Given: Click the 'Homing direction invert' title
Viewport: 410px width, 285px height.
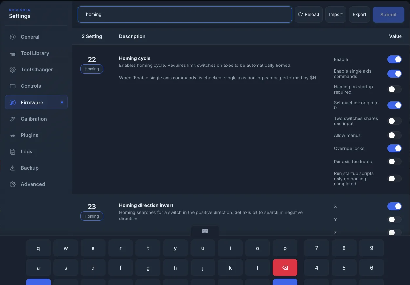Looking at the screenshot, I should pos(146,205).
